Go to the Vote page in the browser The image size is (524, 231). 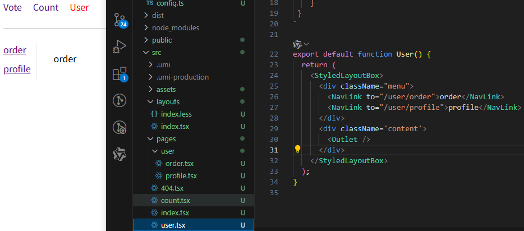[12, 7]
